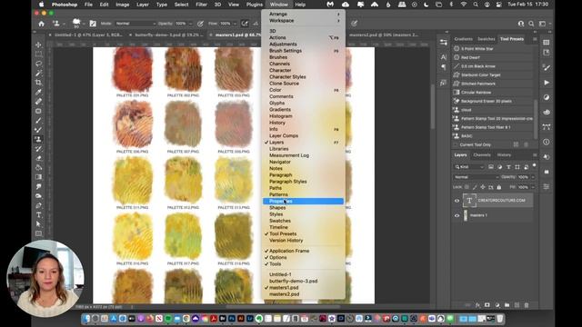Select the Horizontal Type tool

click(38, 215)
